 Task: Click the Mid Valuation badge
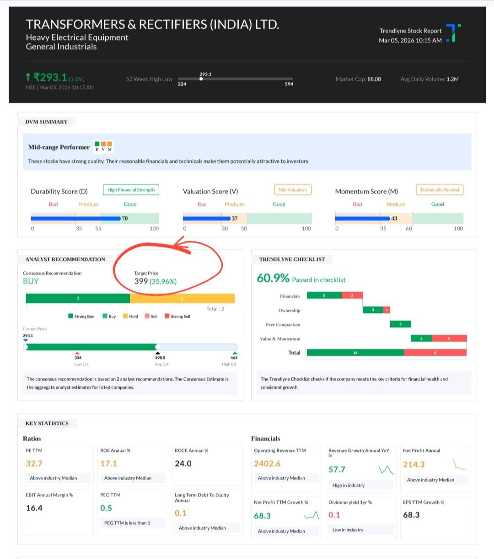[x=293, y=190]
